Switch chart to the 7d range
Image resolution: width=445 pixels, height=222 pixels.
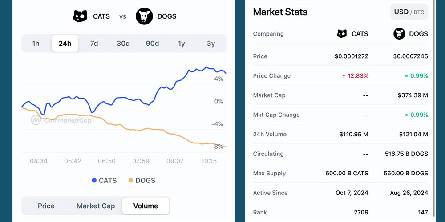[x=94, y=44]
